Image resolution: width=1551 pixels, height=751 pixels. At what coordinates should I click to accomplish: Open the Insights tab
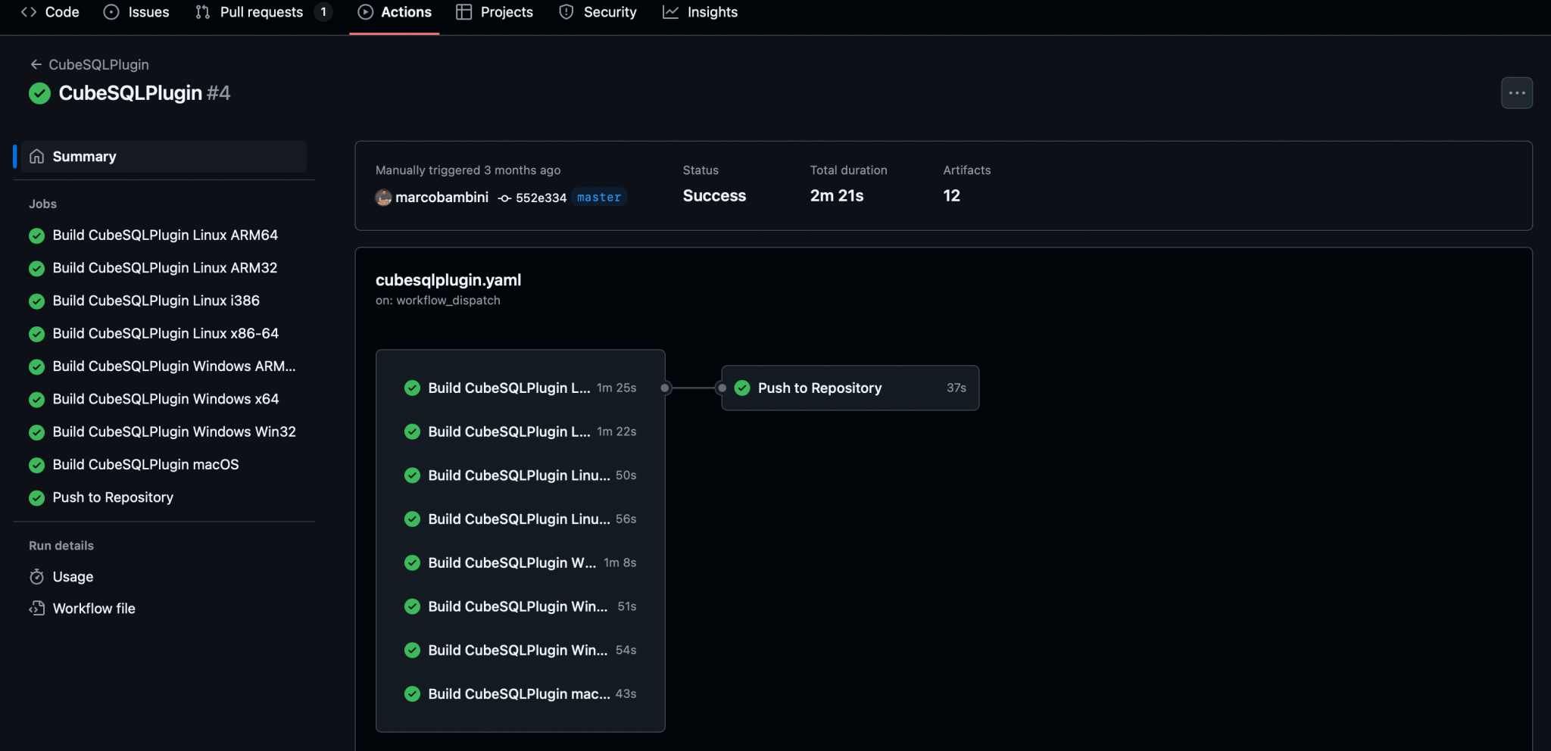pos(700,12)
